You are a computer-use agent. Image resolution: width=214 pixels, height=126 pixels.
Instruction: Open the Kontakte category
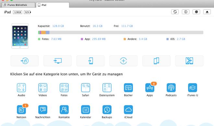pyautogui.click(x=64, y=110)
